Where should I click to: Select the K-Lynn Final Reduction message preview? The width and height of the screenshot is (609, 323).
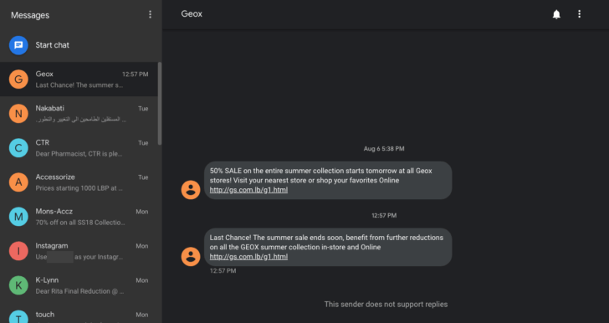pyautogui.click(x=80, y=291)
